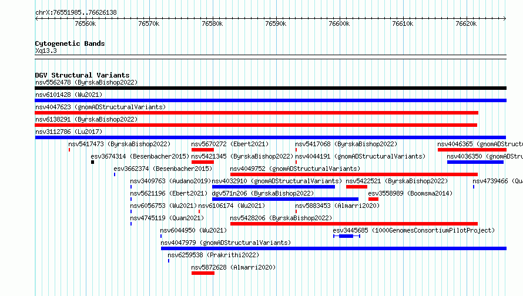Click the ruler's right arrow end

tap(505, 19)
